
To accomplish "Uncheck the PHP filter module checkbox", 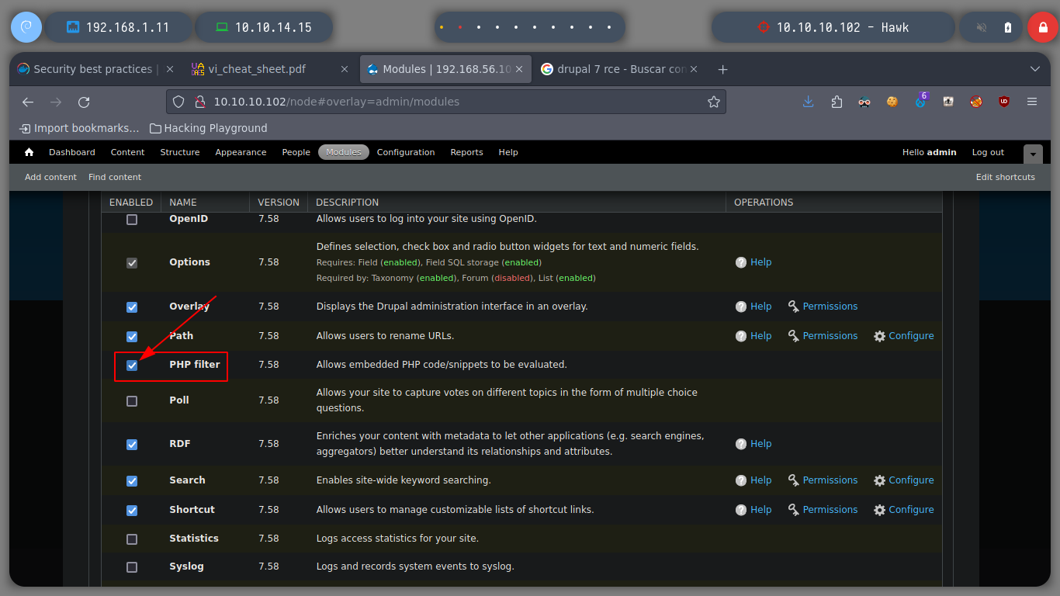I will (132, 366).
